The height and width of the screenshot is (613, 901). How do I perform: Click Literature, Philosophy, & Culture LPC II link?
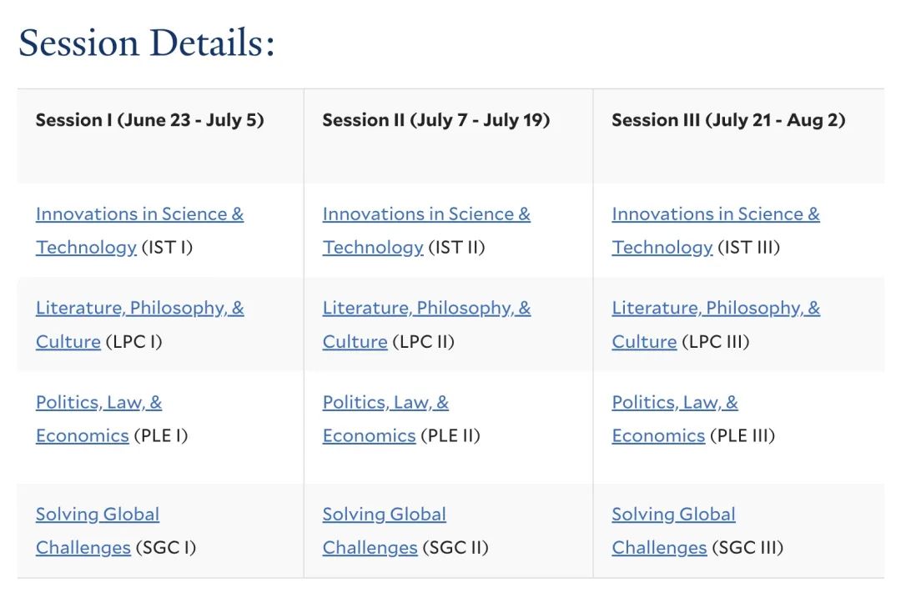click(426, 324)
